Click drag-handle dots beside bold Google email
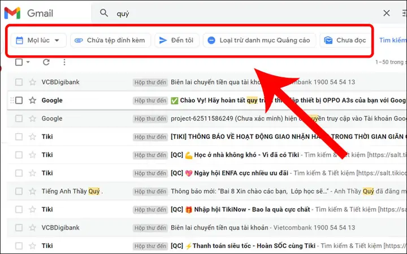This screenshot has width=407, height=254. pyautogui.click(x=12, y=100)
